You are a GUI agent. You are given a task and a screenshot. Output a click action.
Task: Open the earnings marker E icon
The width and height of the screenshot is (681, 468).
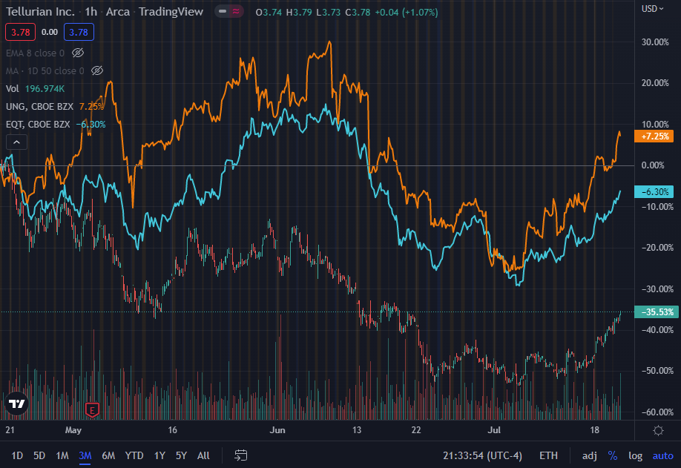coord(92,410)
